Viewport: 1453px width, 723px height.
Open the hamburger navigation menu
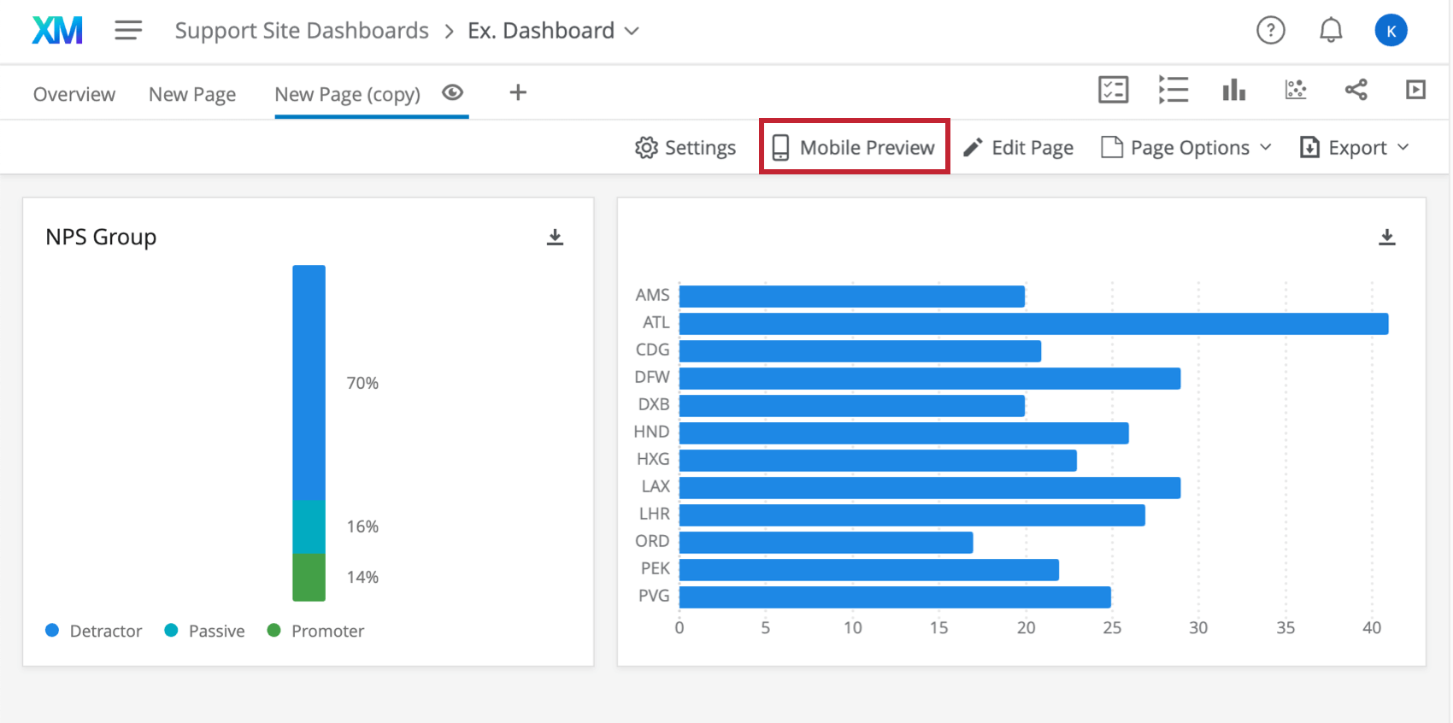[128, 31]
